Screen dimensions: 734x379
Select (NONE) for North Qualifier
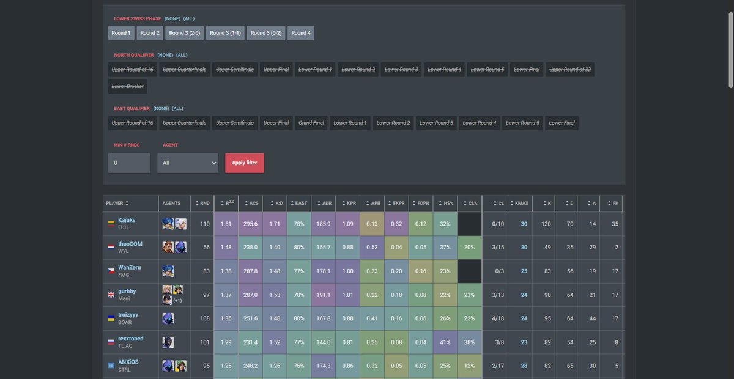pos(165,55)
